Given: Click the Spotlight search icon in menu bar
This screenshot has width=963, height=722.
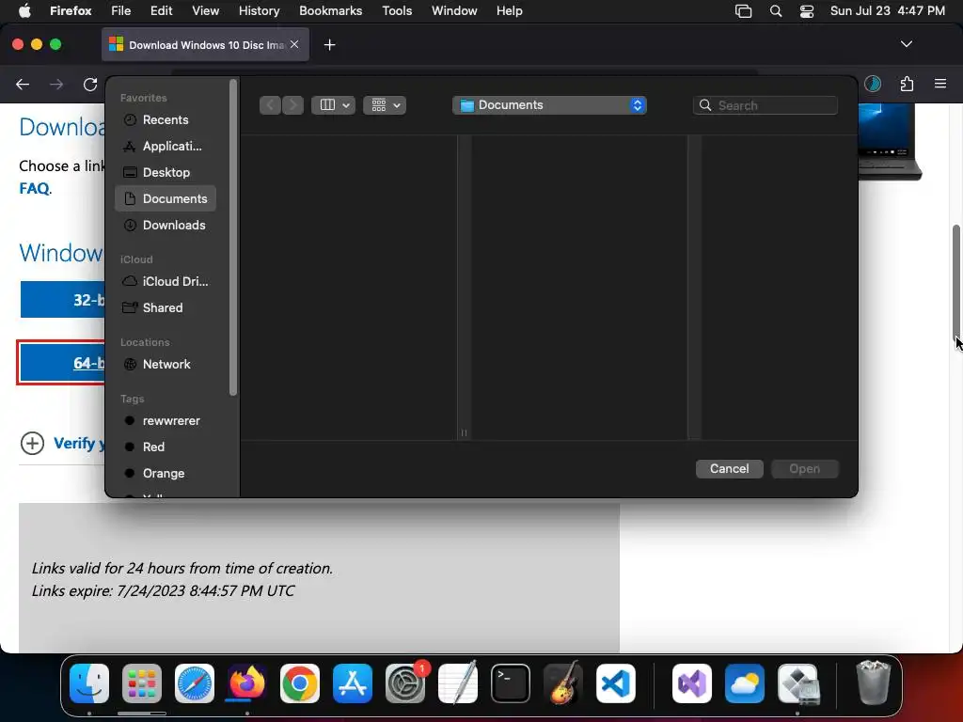Looking at the screenshot, I should [776, 11].
